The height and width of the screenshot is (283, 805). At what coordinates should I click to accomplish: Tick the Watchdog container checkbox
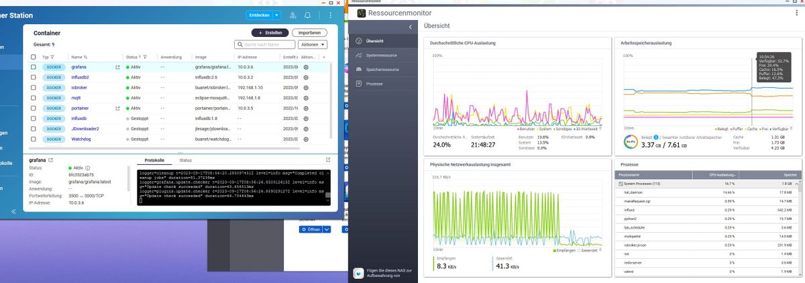click(x=33, y=139)
